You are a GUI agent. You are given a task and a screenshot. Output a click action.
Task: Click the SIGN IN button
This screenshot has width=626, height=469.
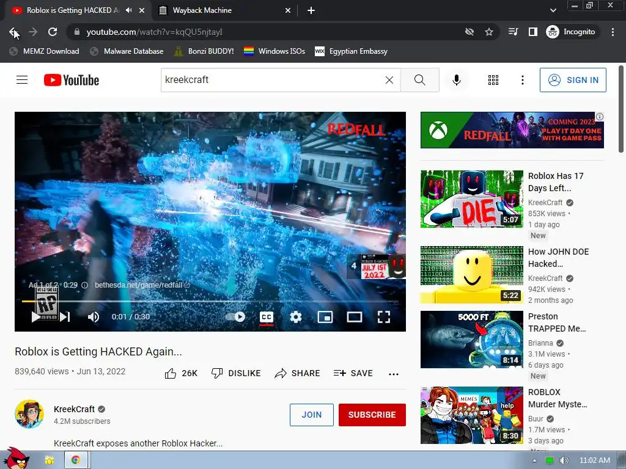(573, 80)
